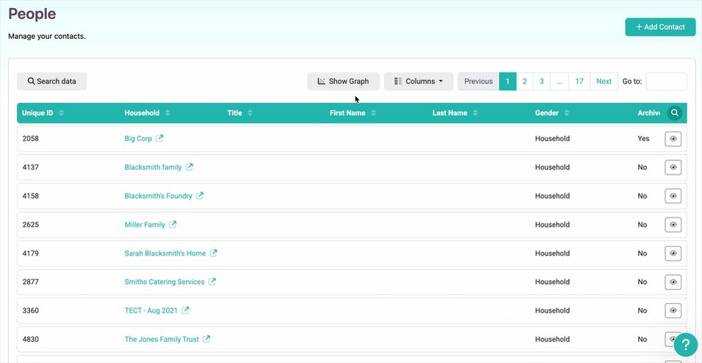
Task: Go to page 3
Action: tap(542, 81)
